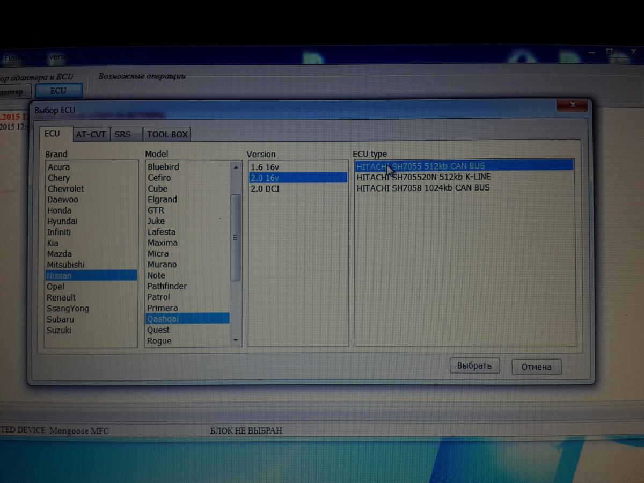The width and height of the screenshot is (644, 483).
Task: Select Cube model
Action: 188,188
